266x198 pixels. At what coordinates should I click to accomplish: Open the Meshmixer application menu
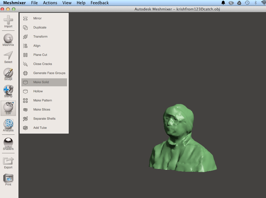[15, 3]
